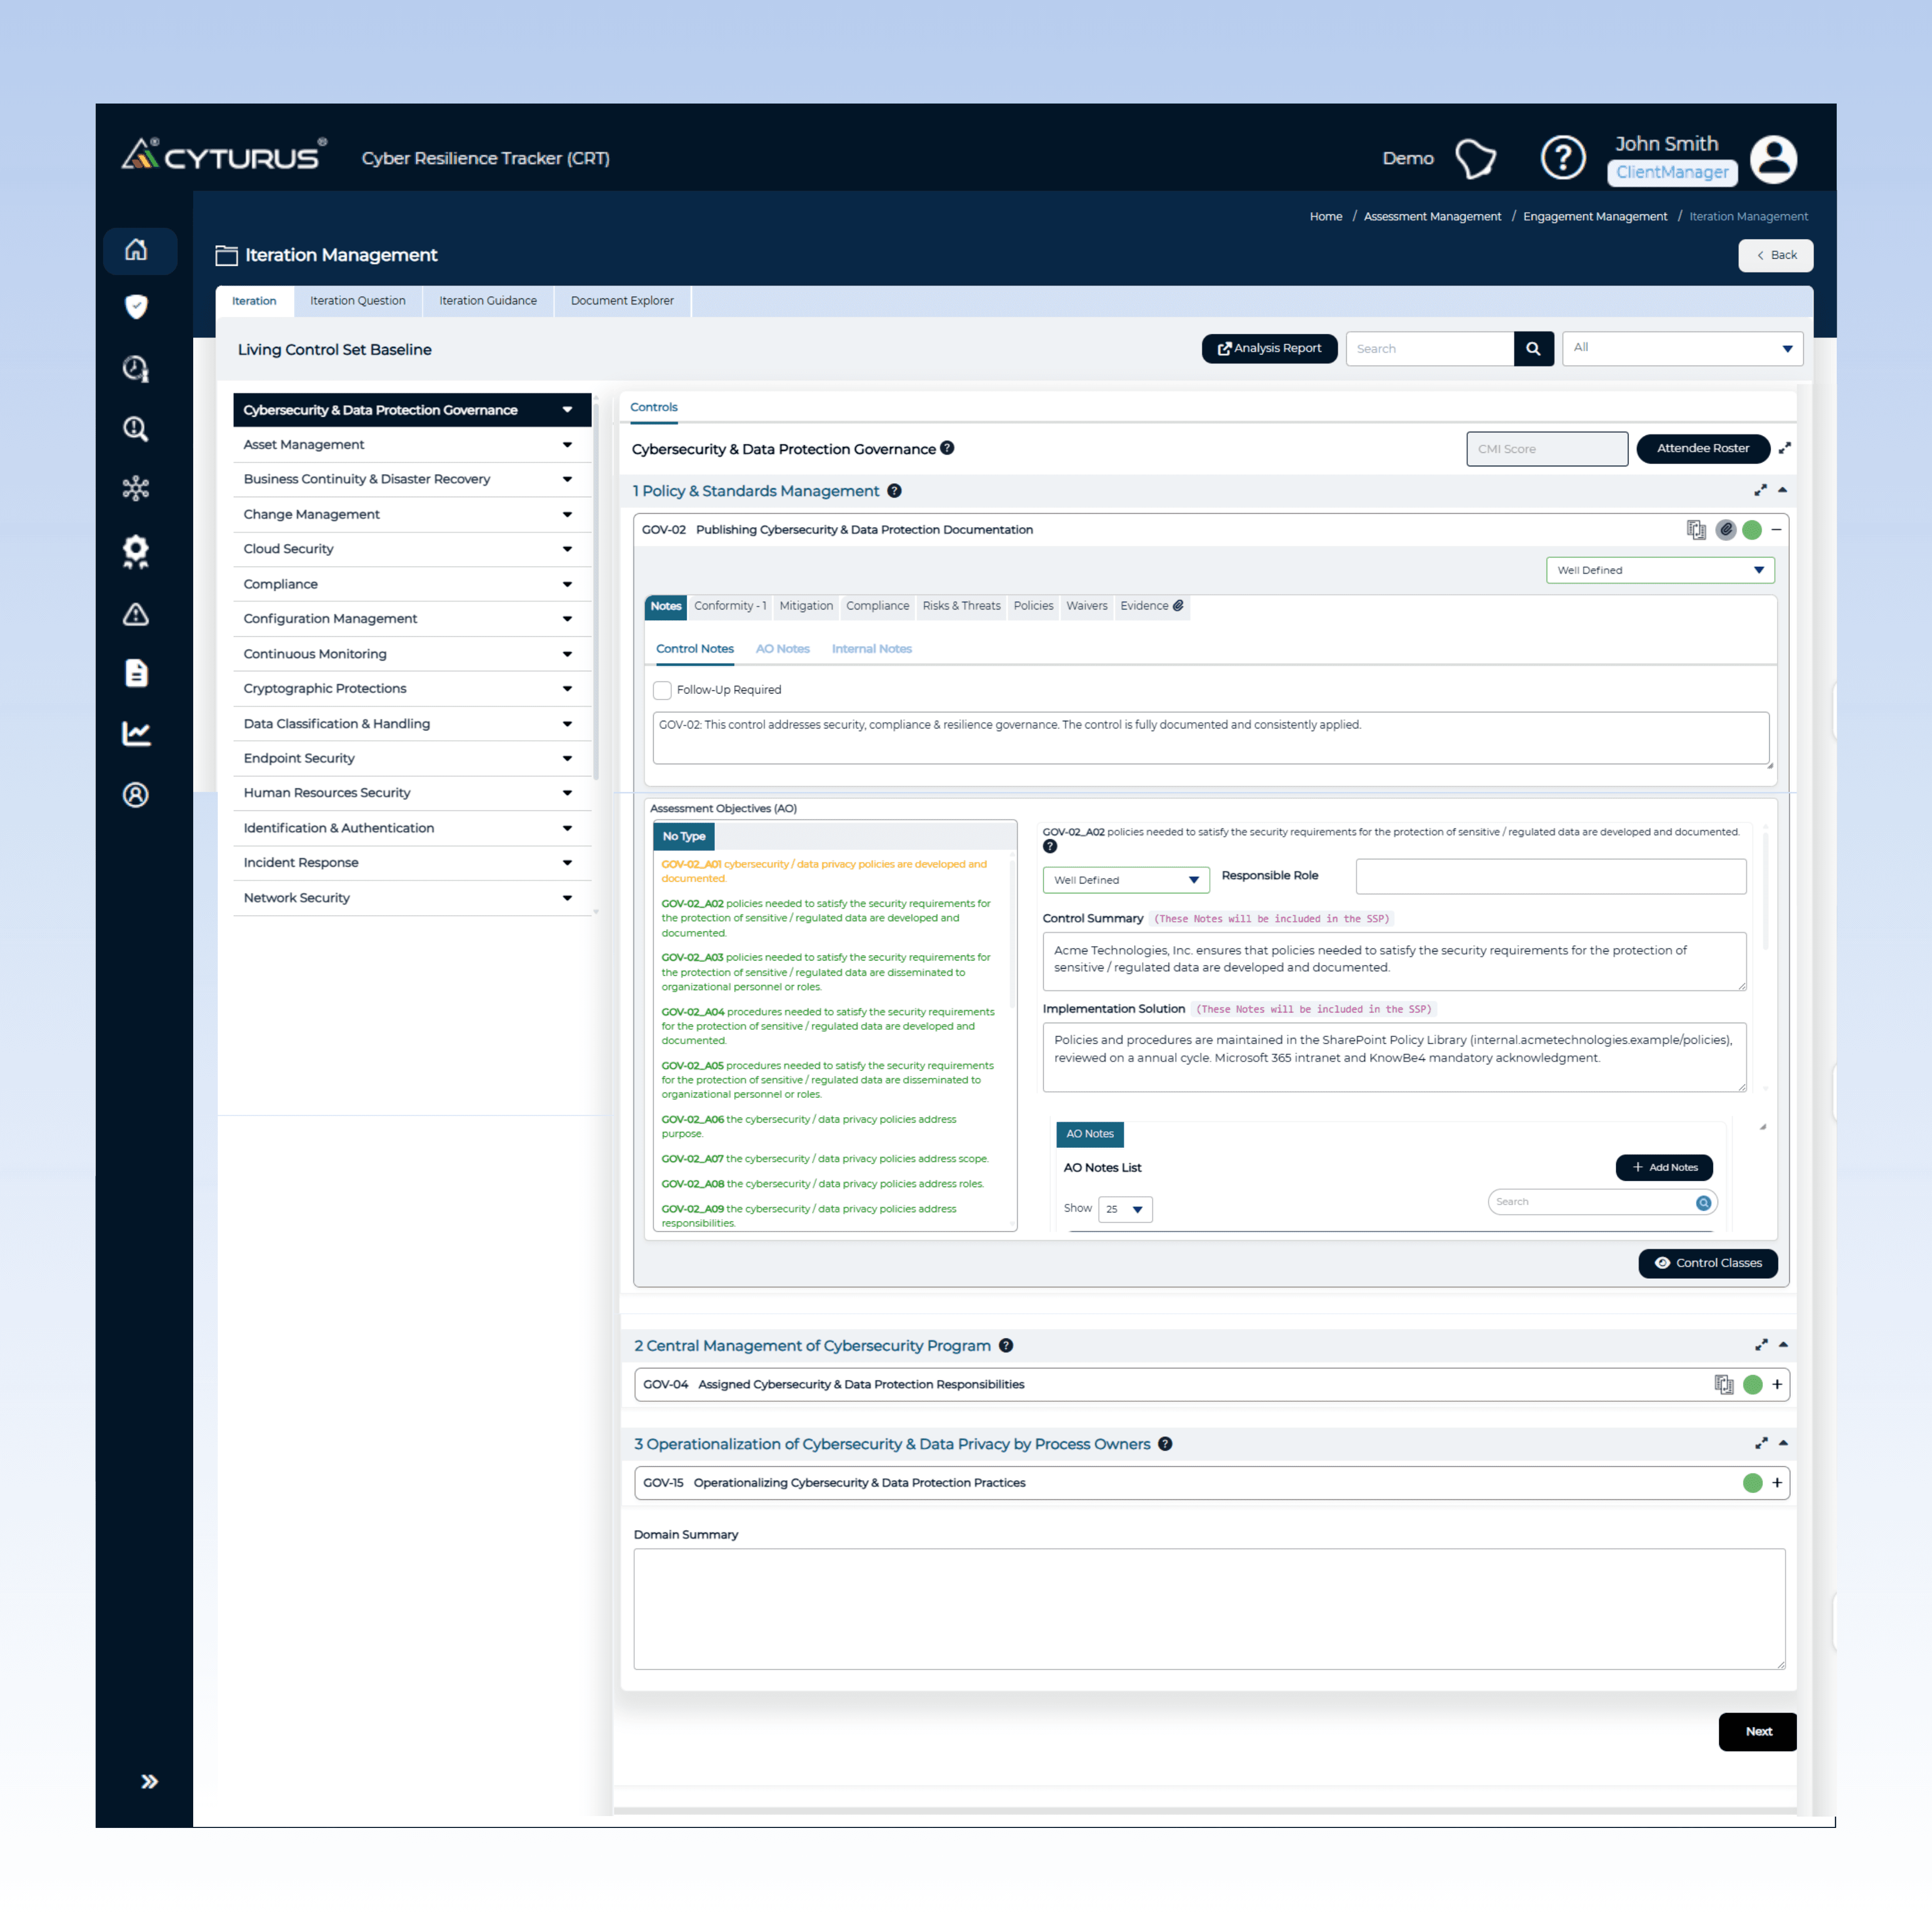This screenshot has width=1932, height=1932.
Task: Click the Attendee Roster button
Action: 1702,448
